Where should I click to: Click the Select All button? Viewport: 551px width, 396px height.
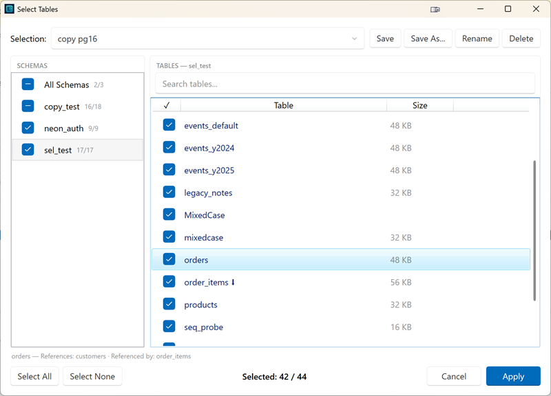[x=34, y=376]
